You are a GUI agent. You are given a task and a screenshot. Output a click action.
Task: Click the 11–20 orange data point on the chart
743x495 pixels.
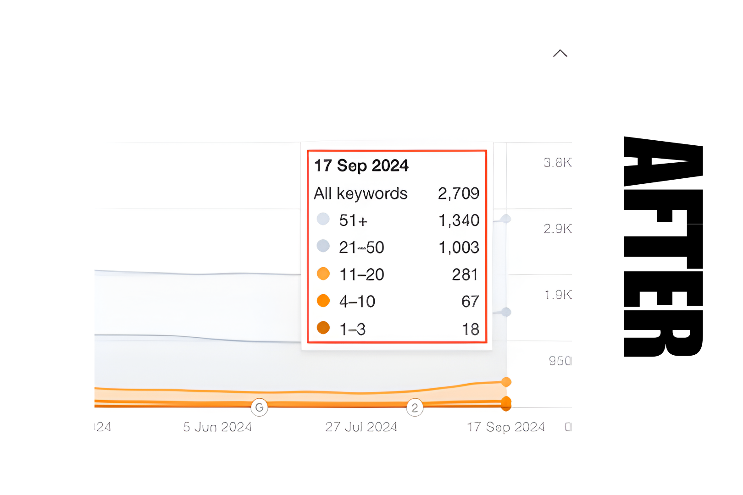pos(506,382)
